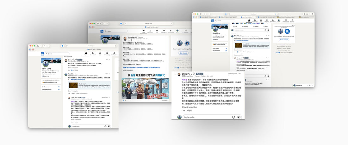Attach image in left window's reply box

pos(109,126)
